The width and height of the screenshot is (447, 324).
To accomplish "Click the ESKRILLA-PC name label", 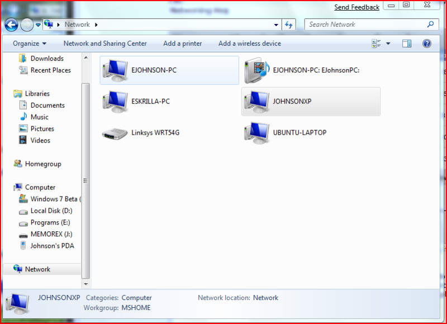I will 150,101.
